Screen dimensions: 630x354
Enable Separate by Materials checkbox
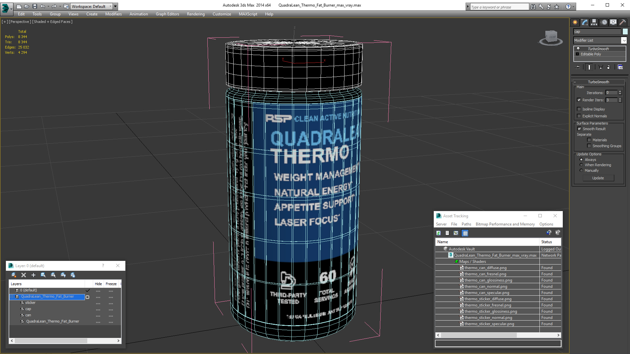pyautogui.click(x=589, y=140)
